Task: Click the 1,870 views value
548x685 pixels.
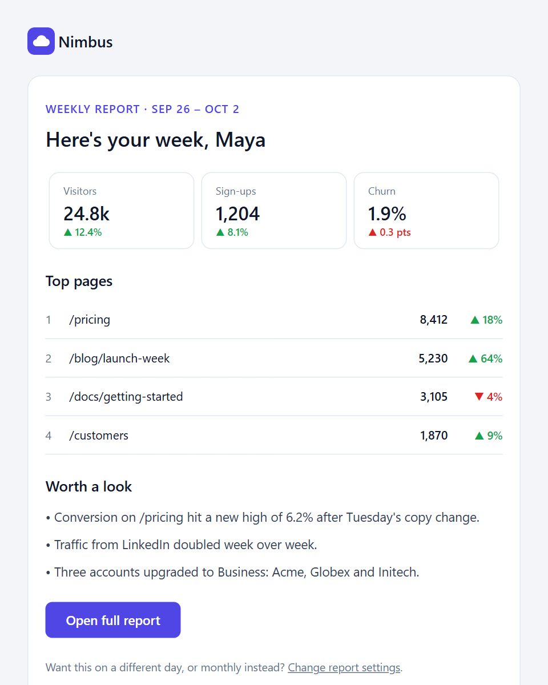Action: (434, 436)
